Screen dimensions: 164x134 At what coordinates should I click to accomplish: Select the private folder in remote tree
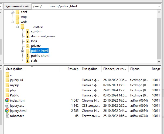coord(36,46)
